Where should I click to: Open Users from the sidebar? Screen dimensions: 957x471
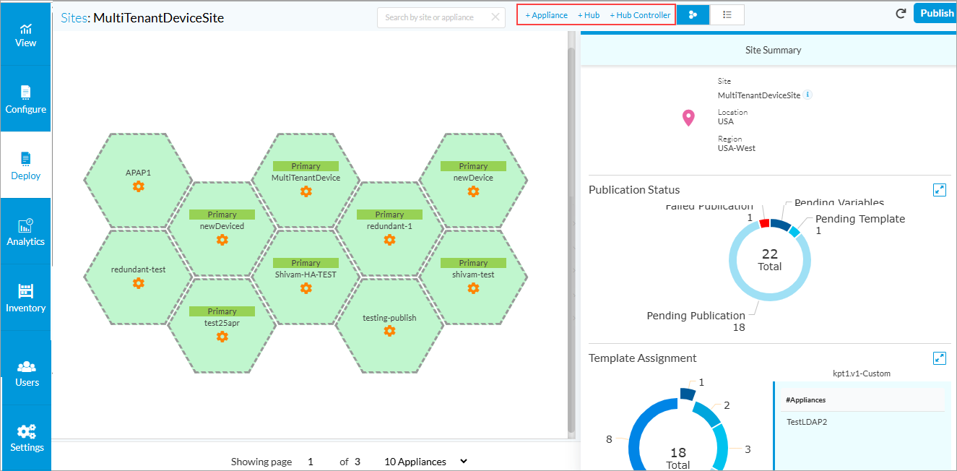tap(27, 373)
